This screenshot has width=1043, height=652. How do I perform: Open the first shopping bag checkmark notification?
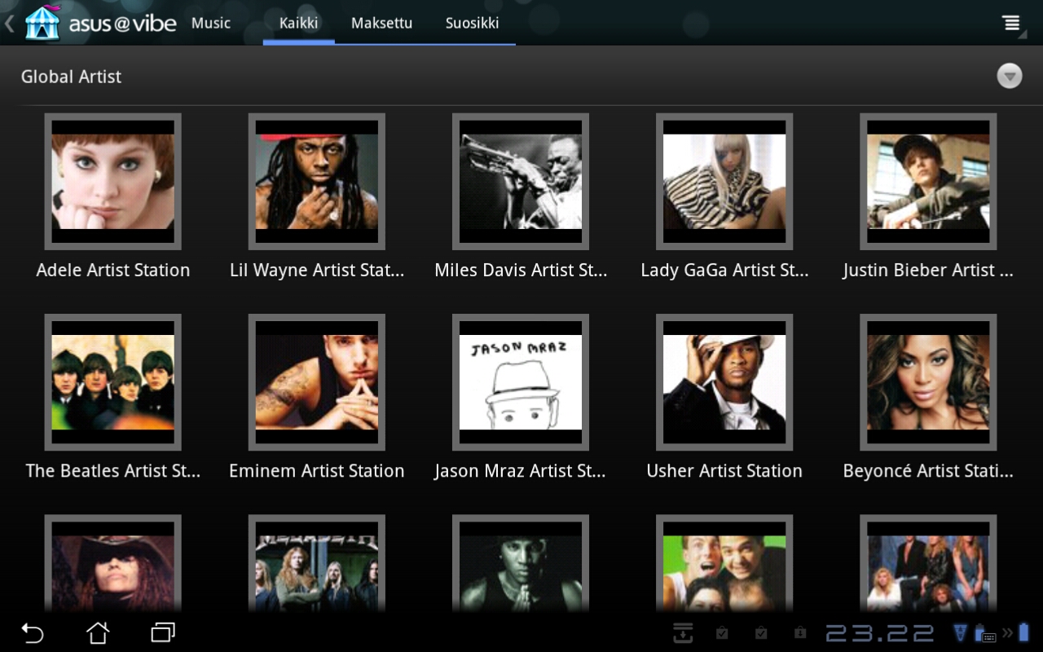(x=722, y=632)
